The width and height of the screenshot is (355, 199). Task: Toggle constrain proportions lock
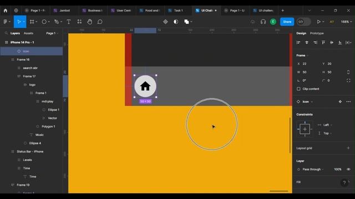348,72
